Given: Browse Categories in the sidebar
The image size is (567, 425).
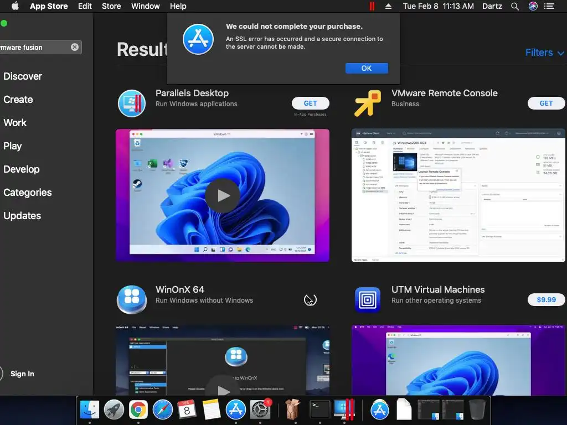Looking at the screenshot, I should 28,192.
